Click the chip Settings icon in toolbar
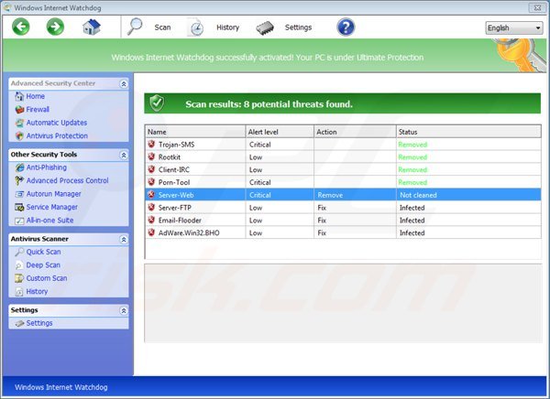 click(265, 27)
